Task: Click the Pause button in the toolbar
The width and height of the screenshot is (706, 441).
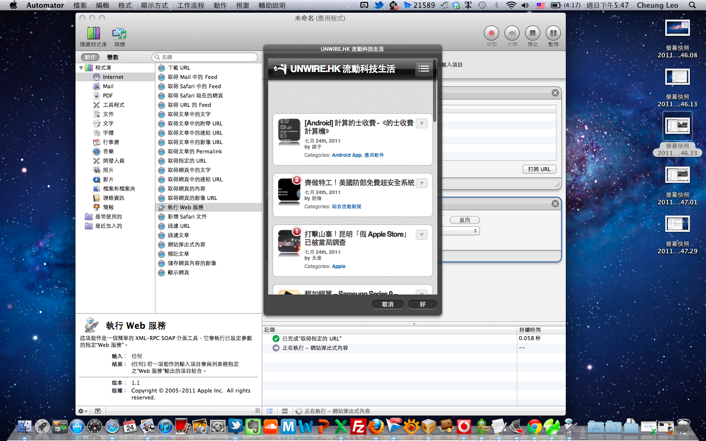Action: pyautogui.click(x=553, y=33)
